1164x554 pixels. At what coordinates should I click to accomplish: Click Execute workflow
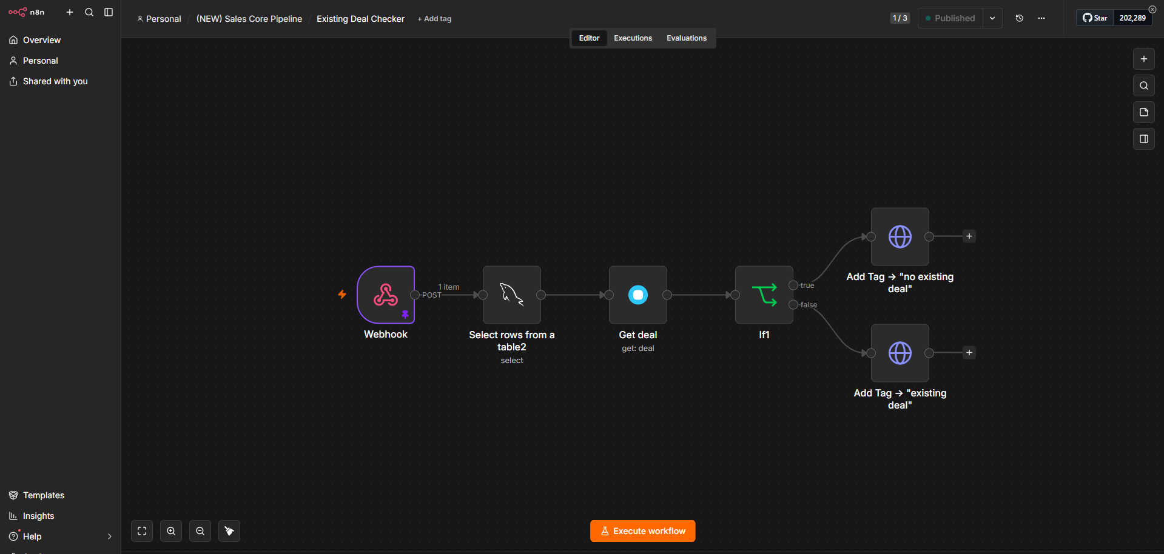point(642,531)
